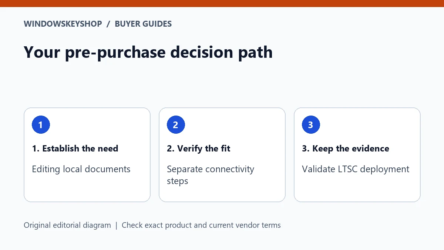This screenshot has width=444, height=250.
Task: Click the vertical bar separator in footer
Action: pos(116,225)
